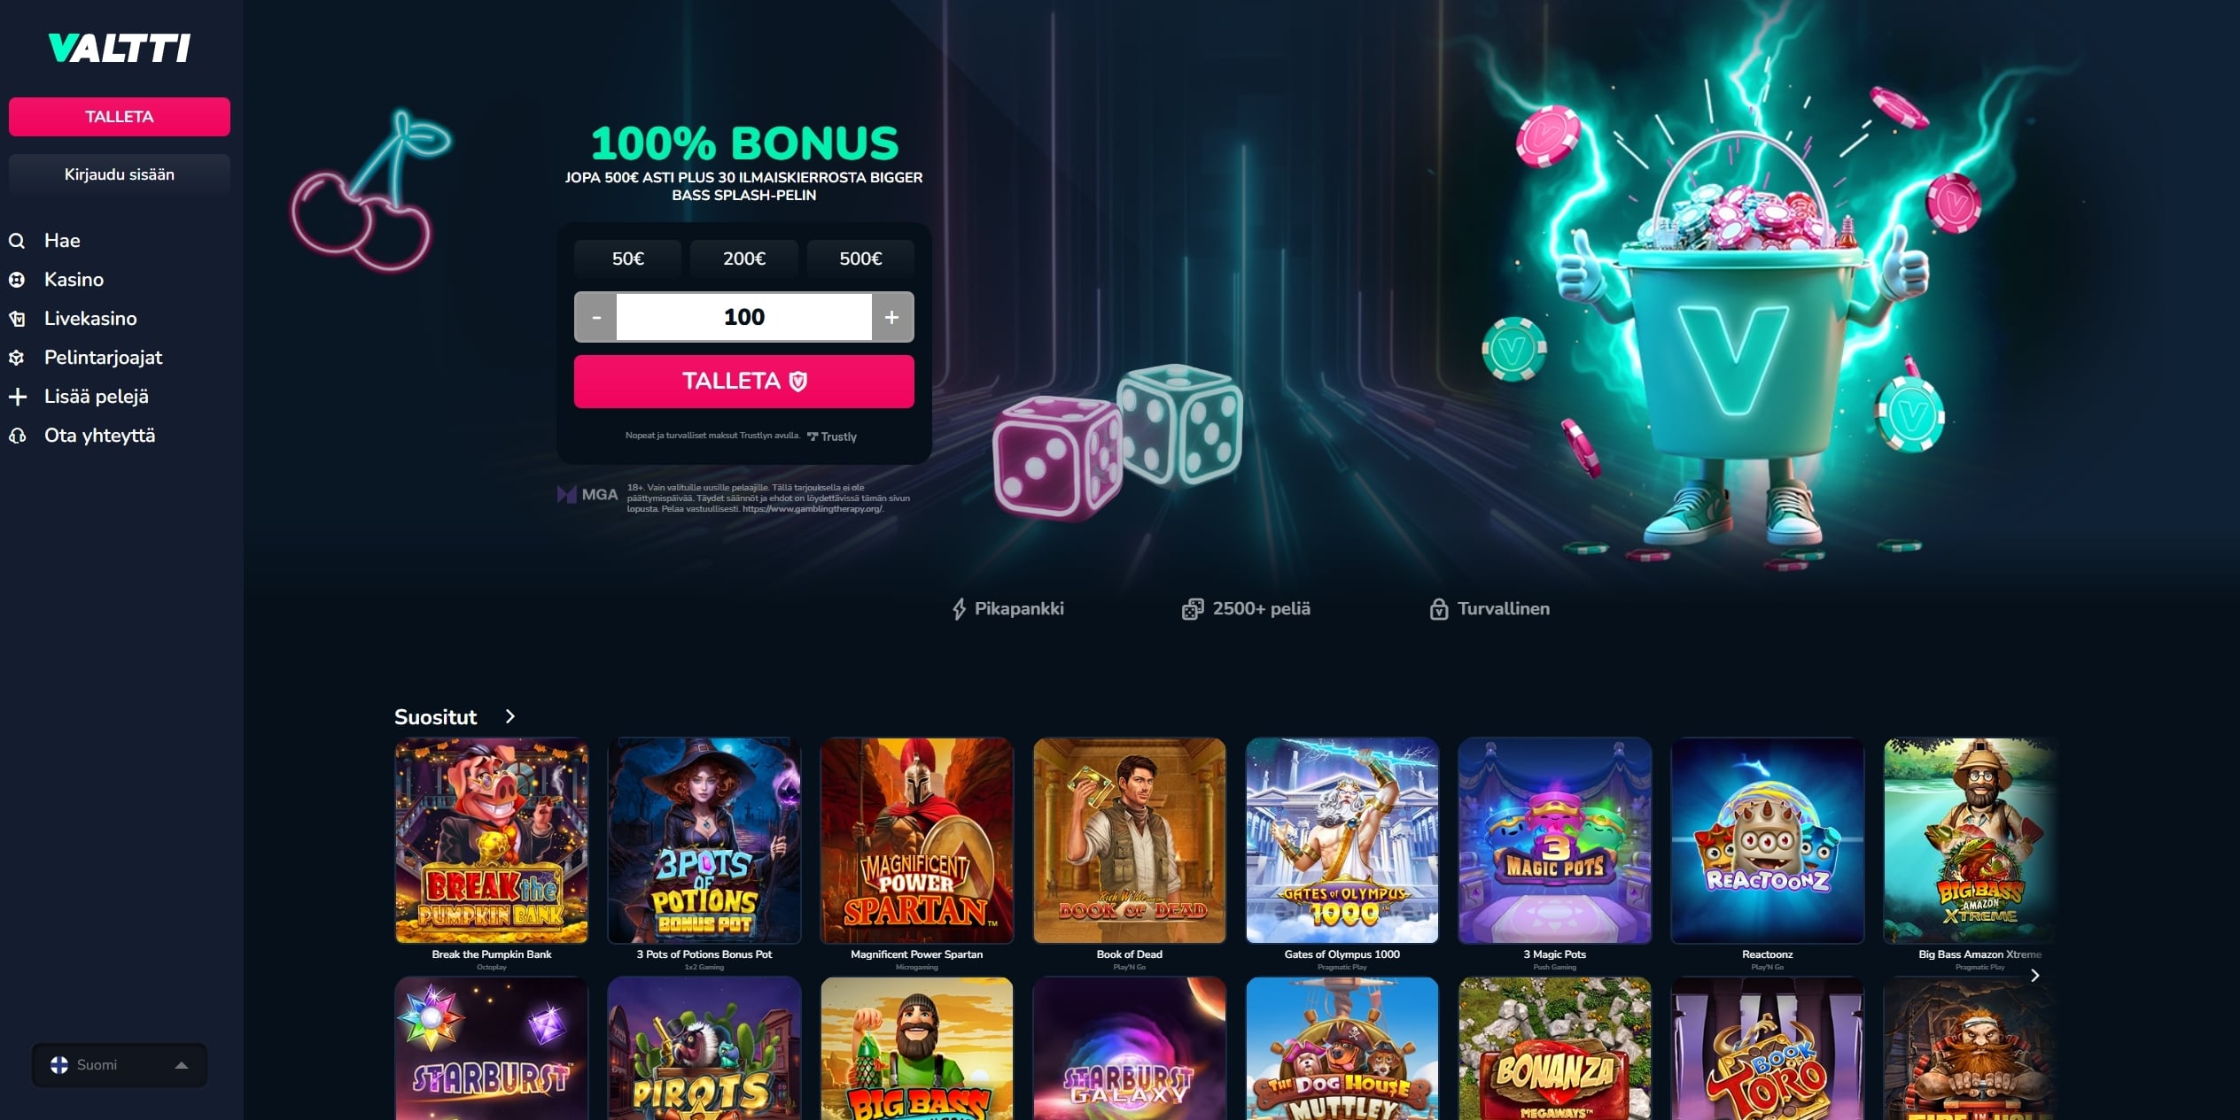Click the large pink TALLETA deposit button
Image resolution: width=2240 pixels, height=1120 pixels.
point(744,382)
